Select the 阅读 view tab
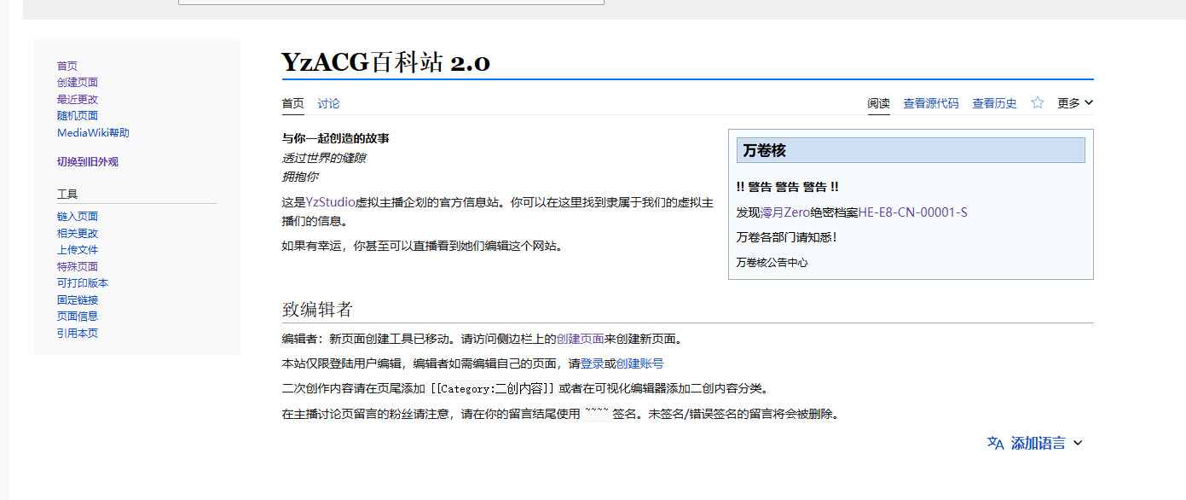1186x500 pixels. pyautogui.click(x=878, y=103)
